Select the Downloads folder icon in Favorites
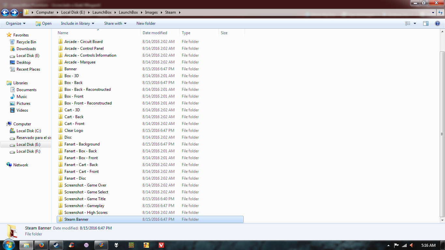This screenshot has width=445, height=250. tap(12, 49)
